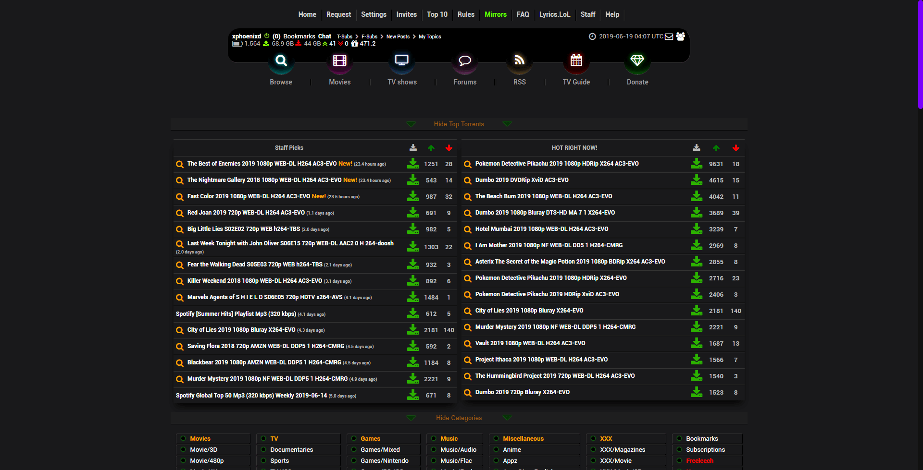Download Pokemon Detective Pikachu 1080p HDRip torrent

[697, 164]
